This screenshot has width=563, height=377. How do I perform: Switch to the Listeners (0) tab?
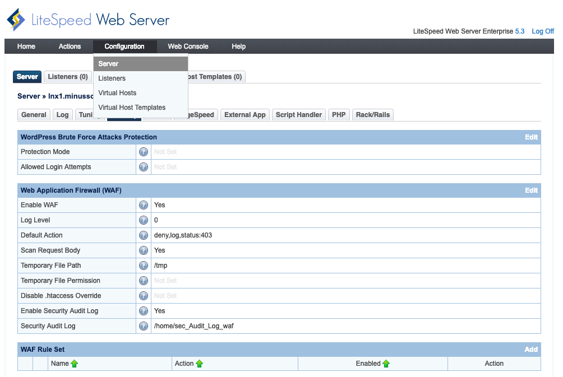pyautogui.click(x=68, y=77)
